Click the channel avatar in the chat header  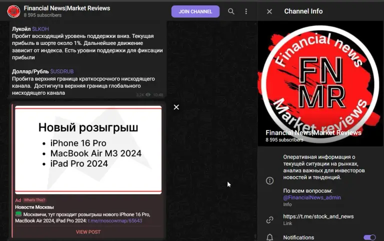click(x=13, y=11)
